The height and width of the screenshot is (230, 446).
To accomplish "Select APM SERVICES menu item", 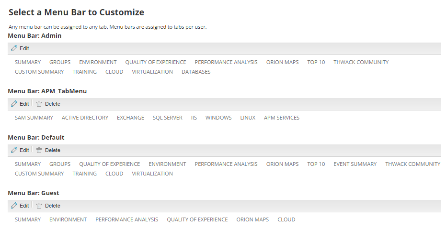I will (281, 118).
